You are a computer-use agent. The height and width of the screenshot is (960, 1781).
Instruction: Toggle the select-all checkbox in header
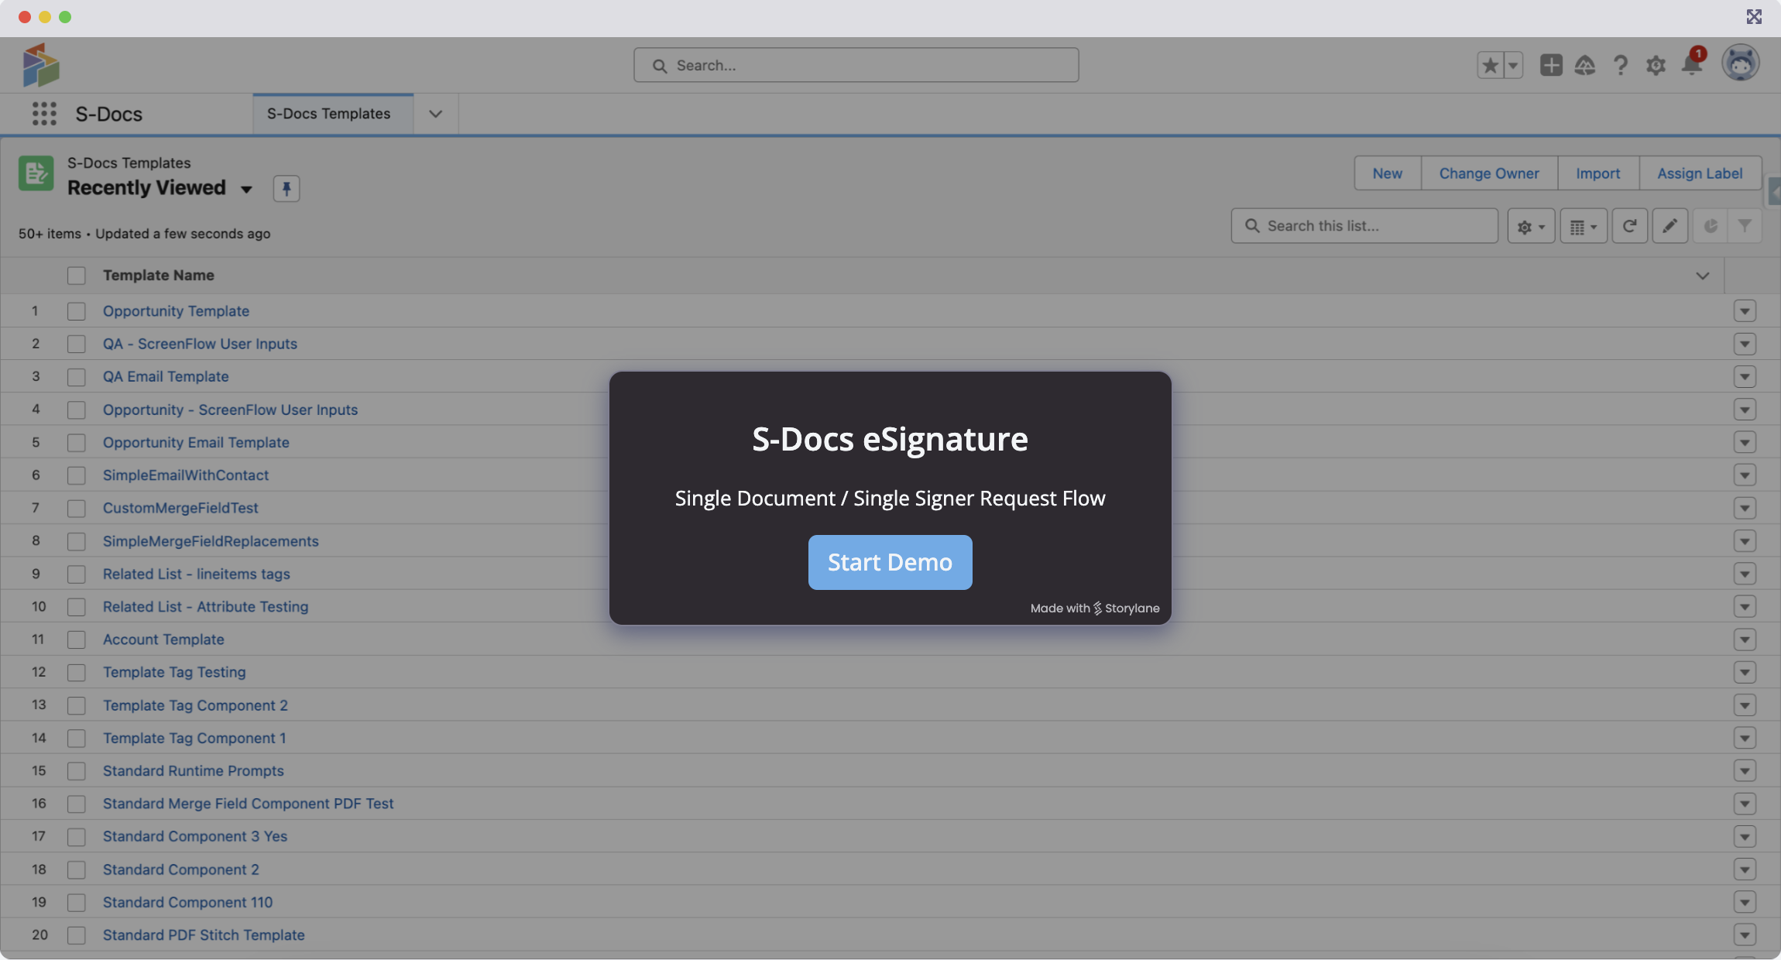click(76, 276)
